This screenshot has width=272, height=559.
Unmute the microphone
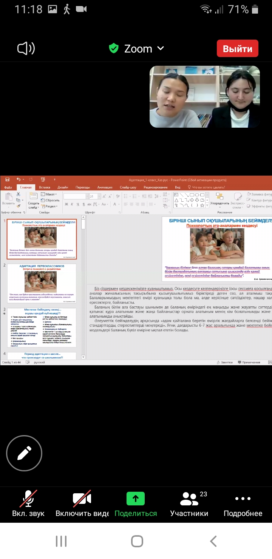tap(28, 504)
